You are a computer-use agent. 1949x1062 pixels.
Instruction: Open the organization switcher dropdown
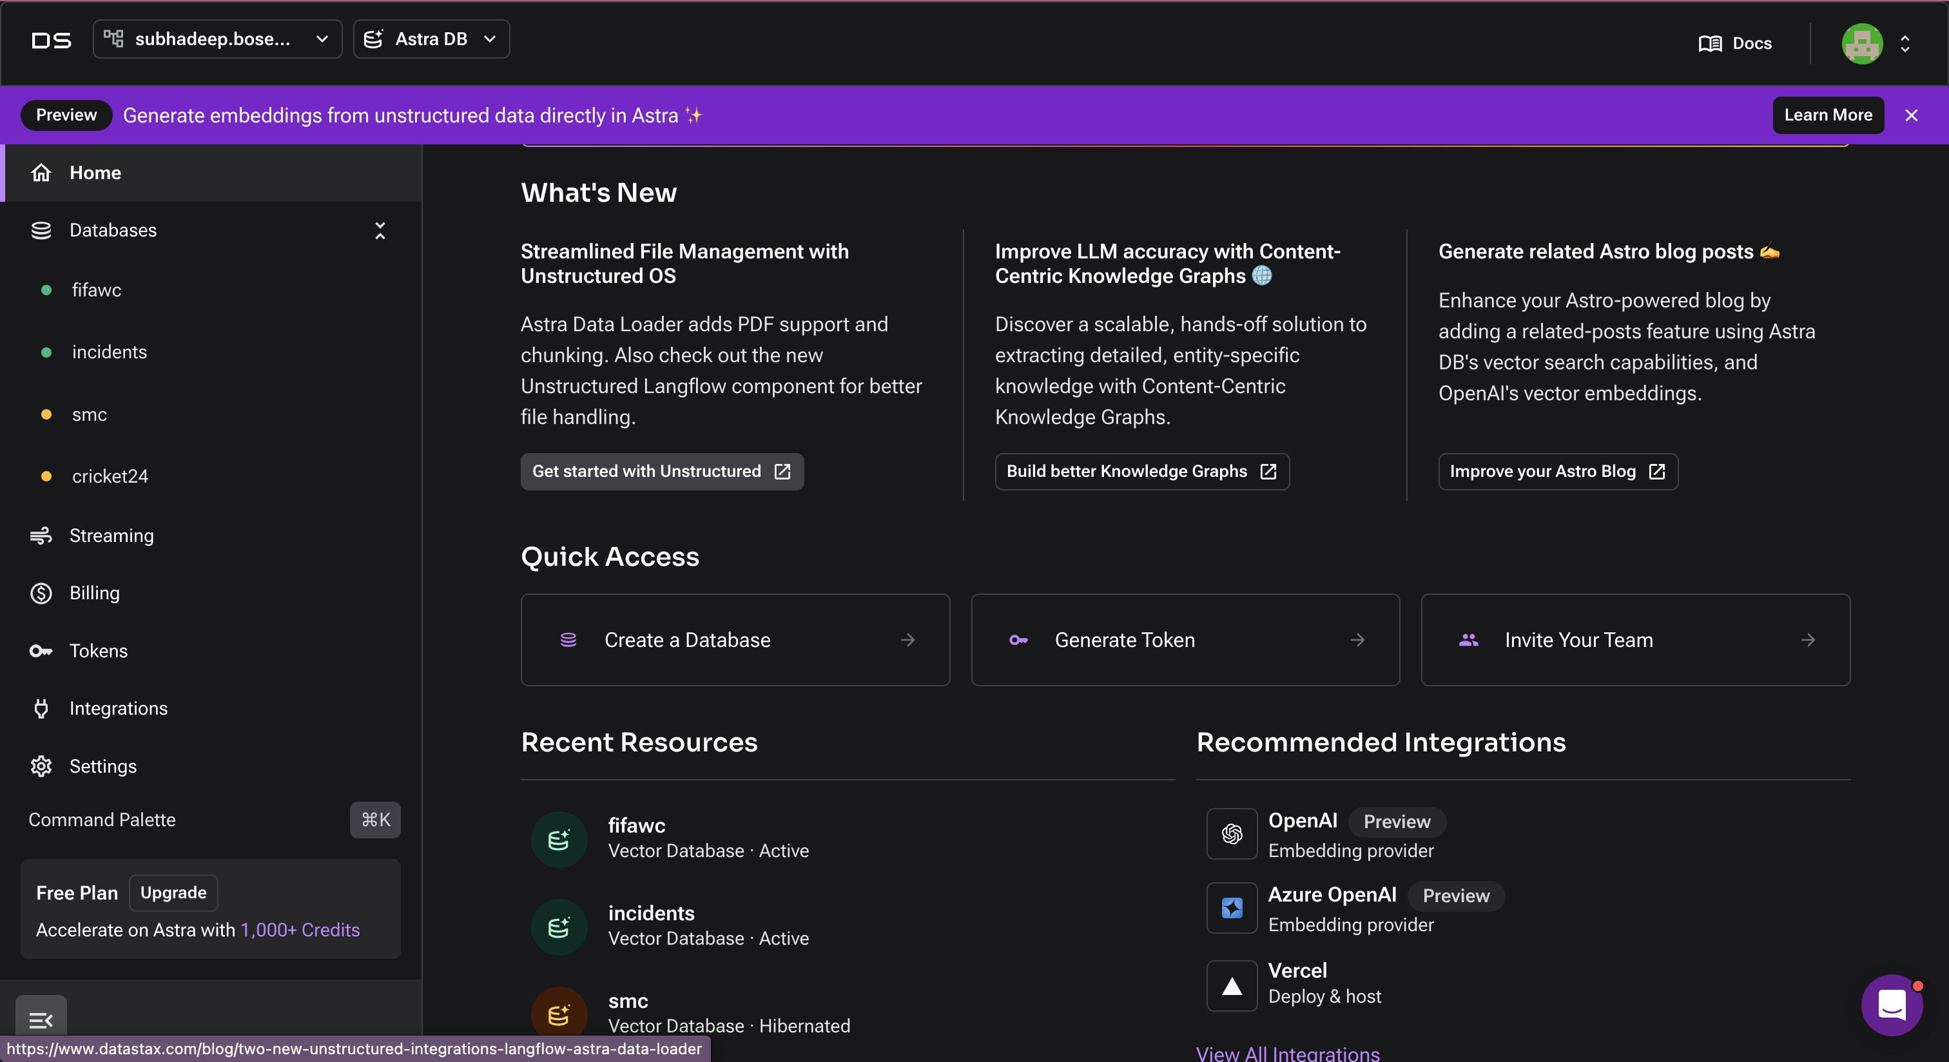pyautogui.click(x=217, y=39)
